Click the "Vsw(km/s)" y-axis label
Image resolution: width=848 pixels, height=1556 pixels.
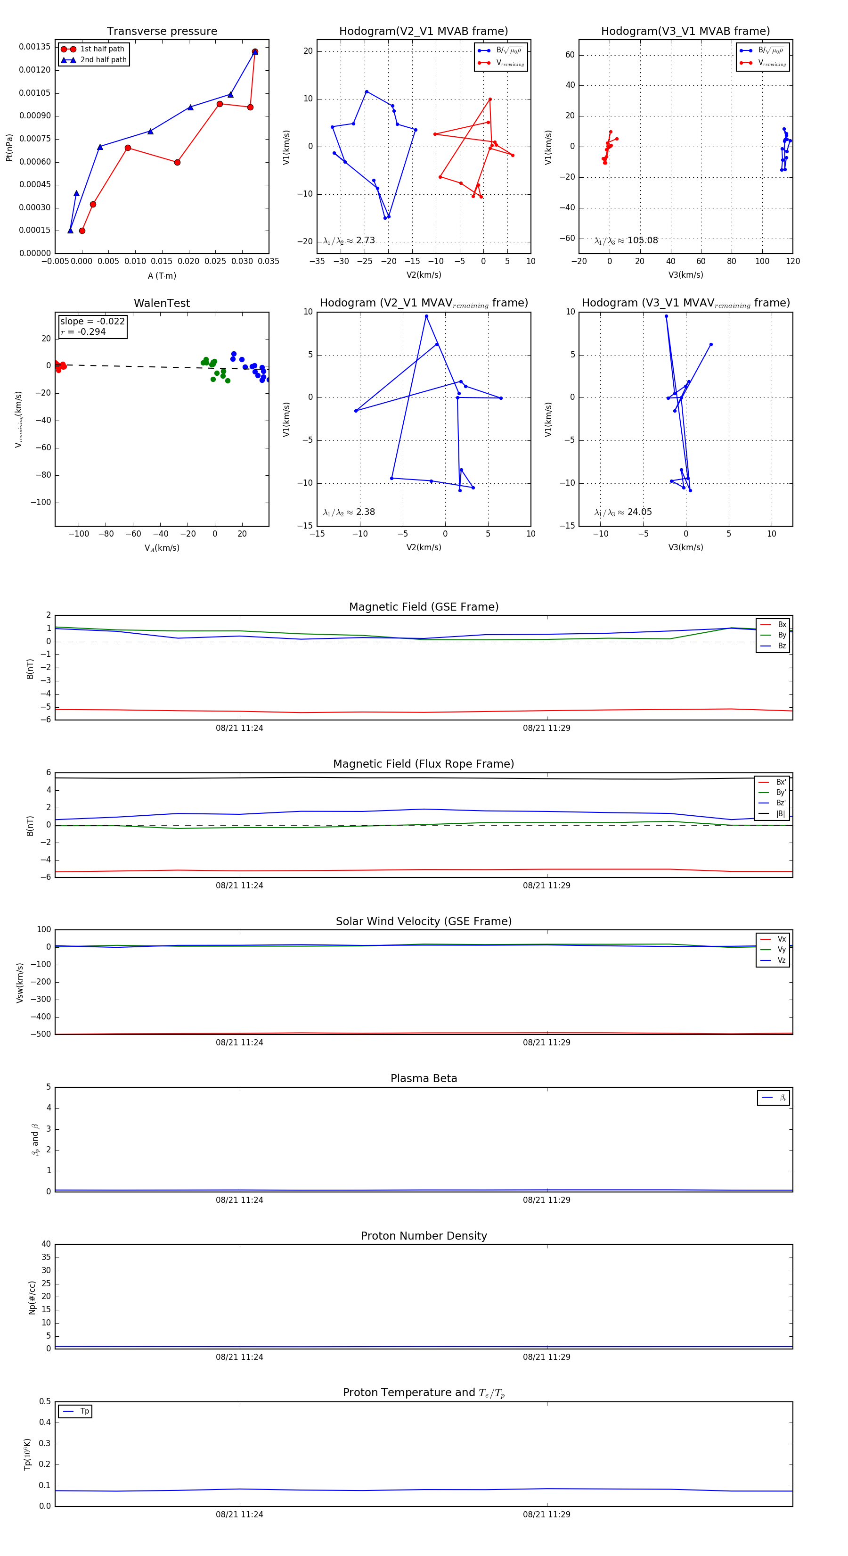[19, 983]
